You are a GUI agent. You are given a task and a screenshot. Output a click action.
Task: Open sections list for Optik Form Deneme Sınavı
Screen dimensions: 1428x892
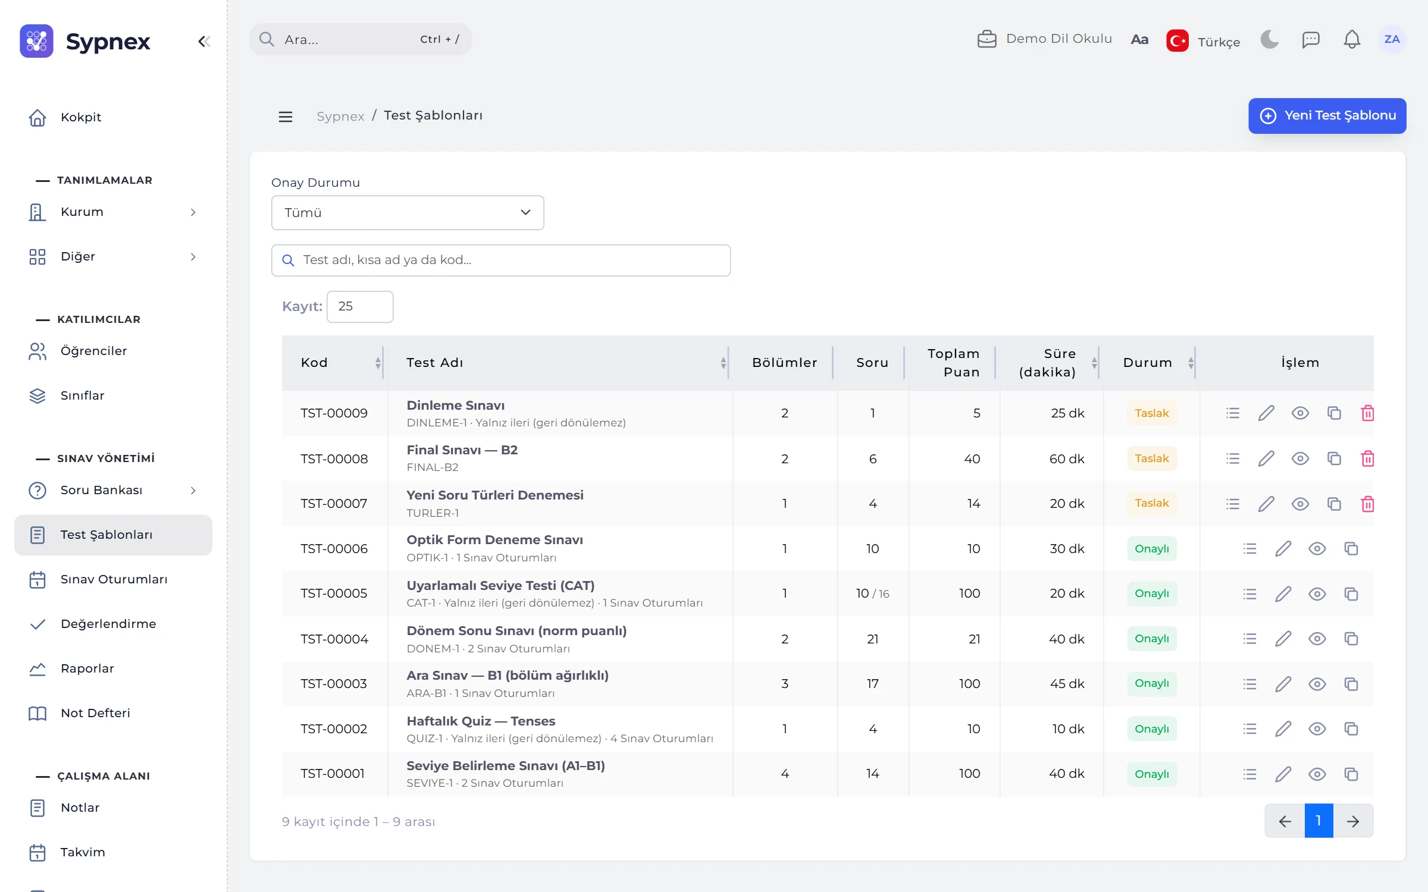coord(1249,548)
